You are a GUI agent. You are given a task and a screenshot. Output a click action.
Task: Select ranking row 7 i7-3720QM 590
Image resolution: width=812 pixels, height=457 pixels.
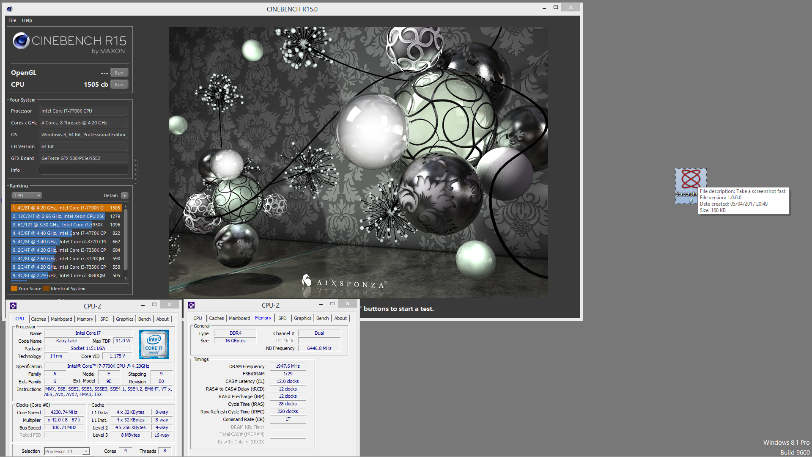(67, 259)
